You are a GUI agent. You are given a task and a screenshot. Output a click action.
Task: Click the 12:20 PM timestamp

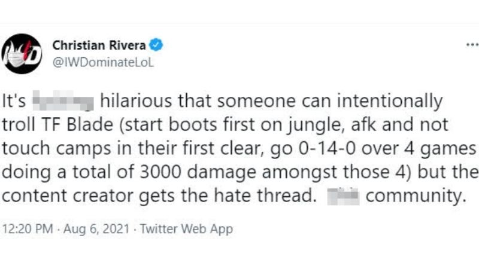[28, 229]
